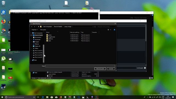Select Músicas in the navigation tree
The height and width of the screenshot is (99, 176).
[37, 44]
